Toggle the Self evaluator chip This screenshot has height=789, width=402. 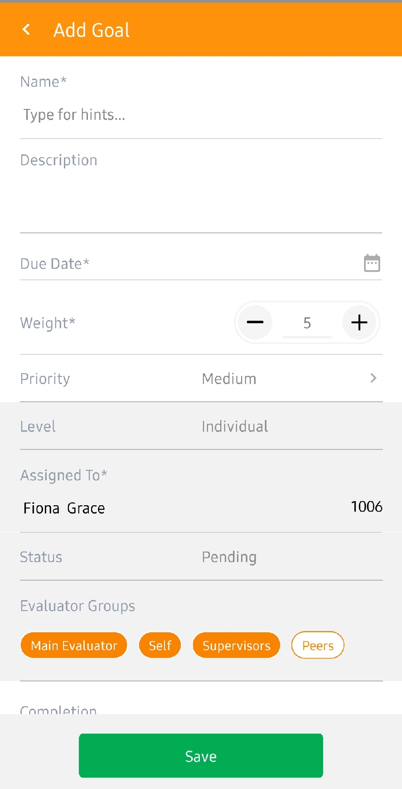pyautogui.click(x=160, y=645)
